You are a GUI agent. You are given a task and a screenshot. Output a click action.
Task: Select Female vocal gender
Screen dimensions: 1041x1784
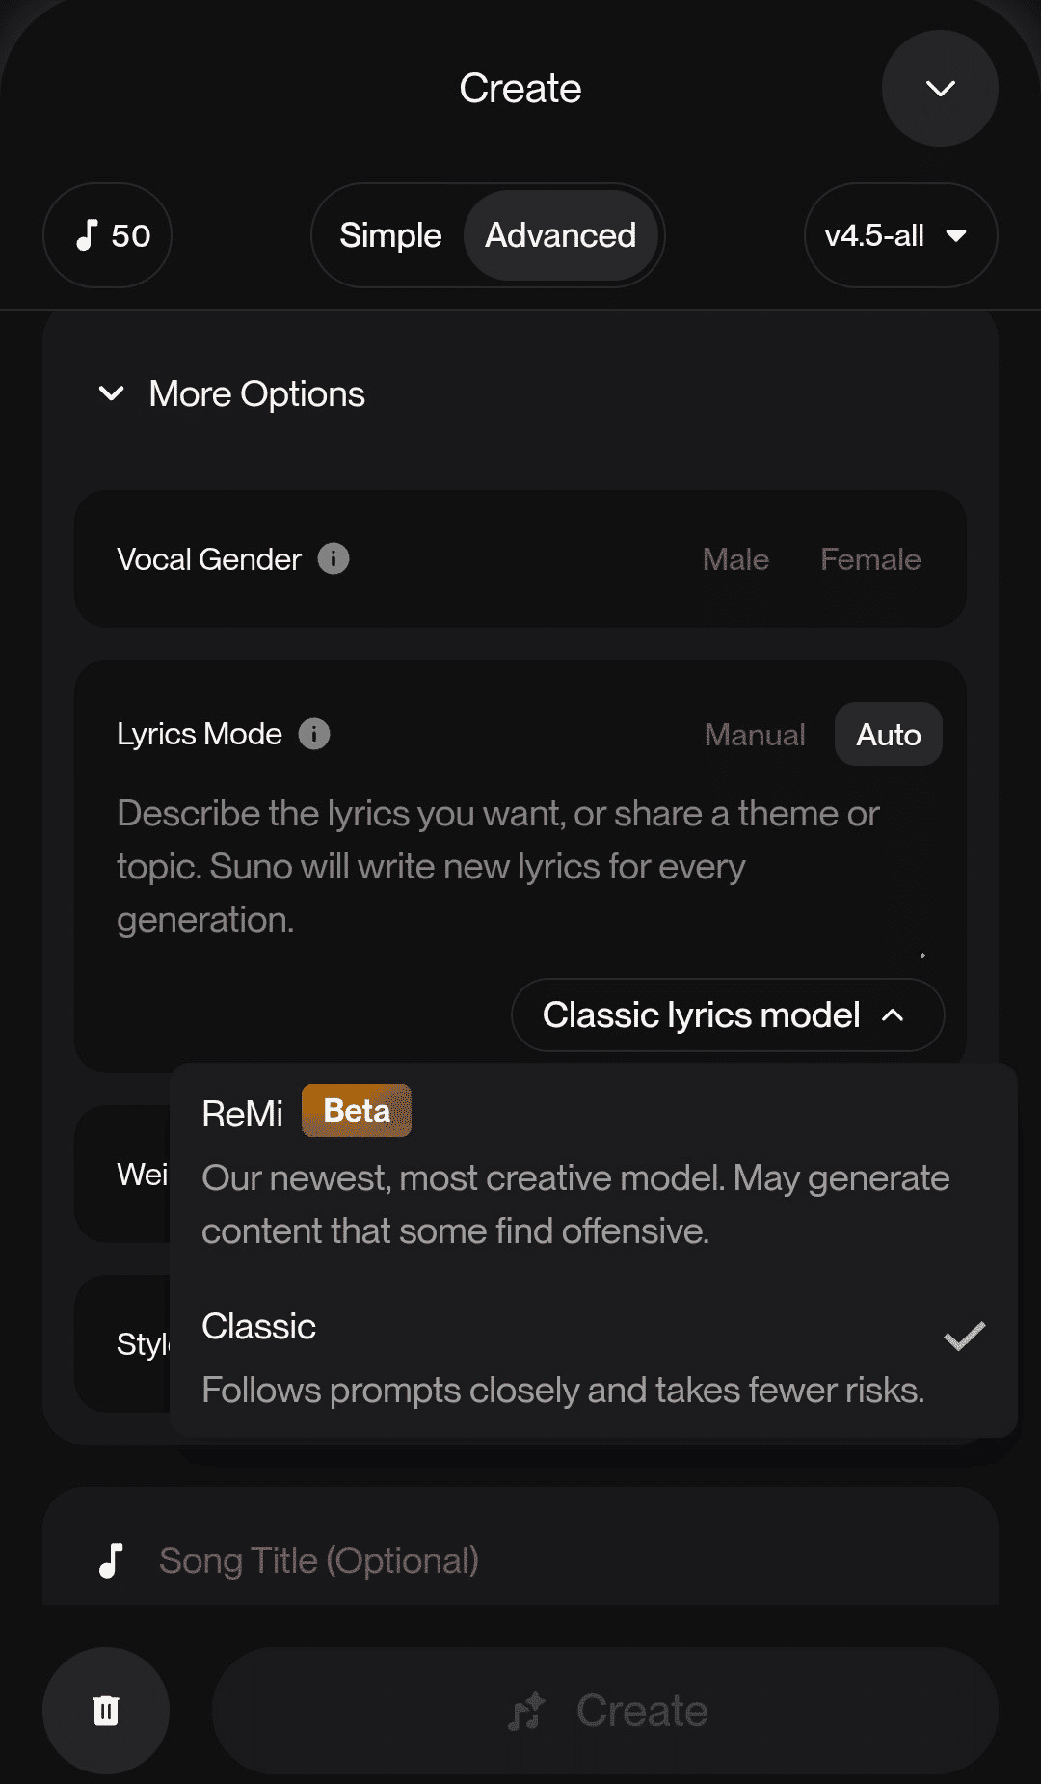point(870,559)
